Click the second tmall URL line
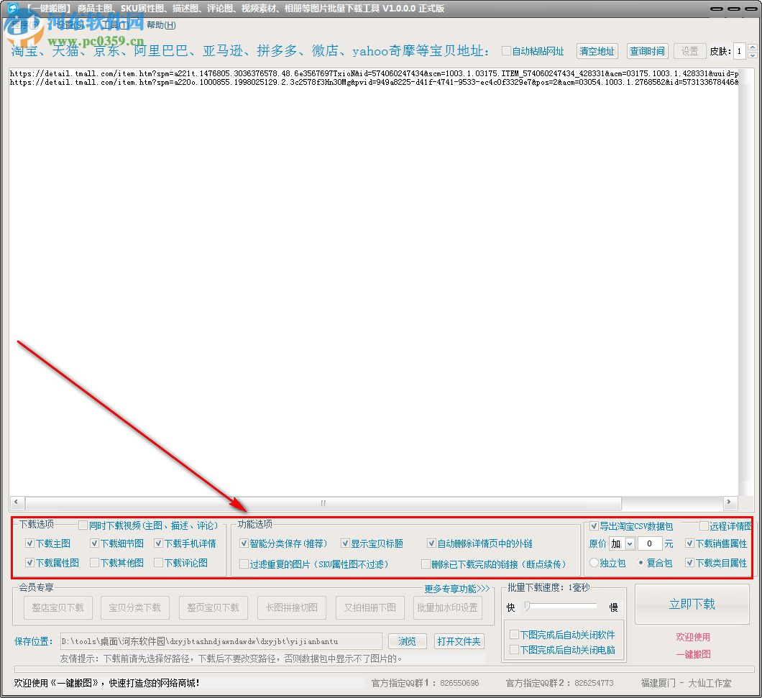 tap(375, 82)
